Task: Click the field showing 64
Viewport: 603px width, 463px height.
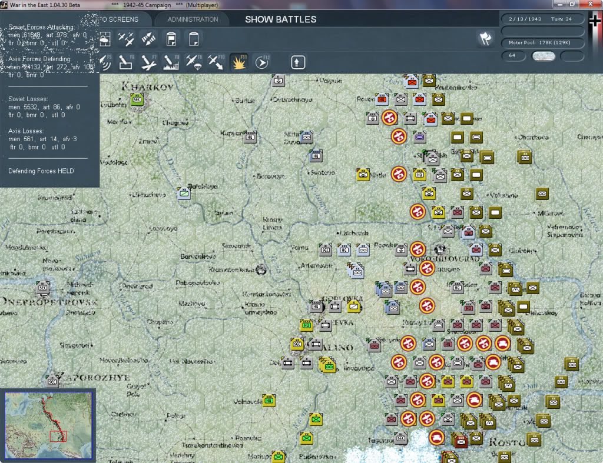Action: pos(513,56)
